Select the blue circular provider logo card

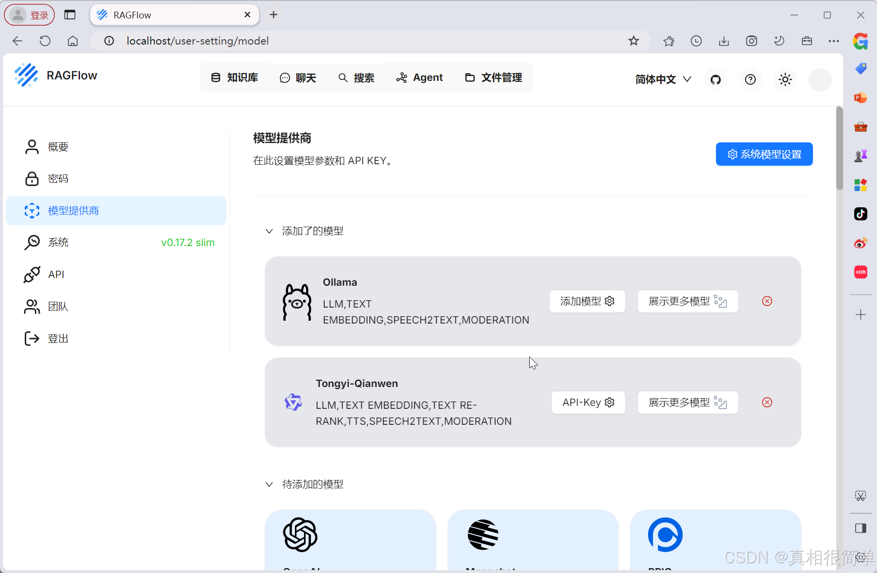coord(666,535)
